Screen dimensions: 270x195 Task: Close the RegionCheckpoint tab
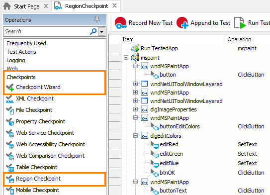tap(114, 5)
